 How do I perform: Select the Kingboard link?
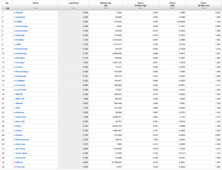21,76
